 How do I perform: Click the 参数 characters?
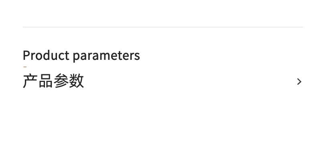(69, 81)
